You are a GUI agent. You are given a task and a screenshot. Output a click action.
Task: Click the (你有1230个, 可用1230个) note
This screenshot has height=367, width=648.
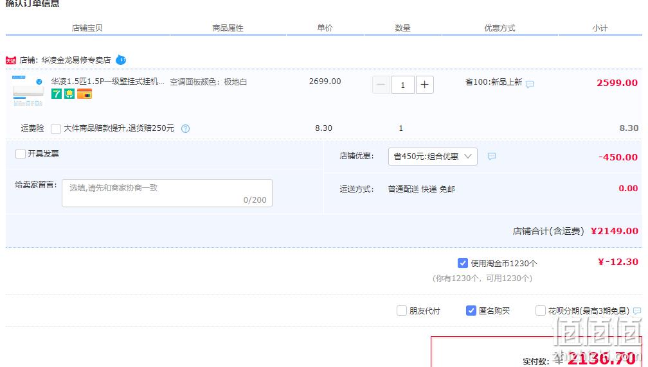pyautogui.click(x=482, y=278)
